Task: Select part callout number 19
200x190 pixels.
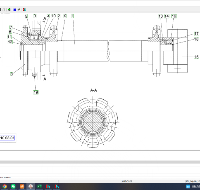Action: [x=36, y=92]
